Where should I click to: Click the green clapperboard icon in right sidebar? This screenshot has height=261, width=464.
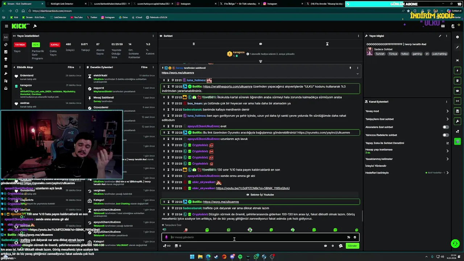pos(457,141)
